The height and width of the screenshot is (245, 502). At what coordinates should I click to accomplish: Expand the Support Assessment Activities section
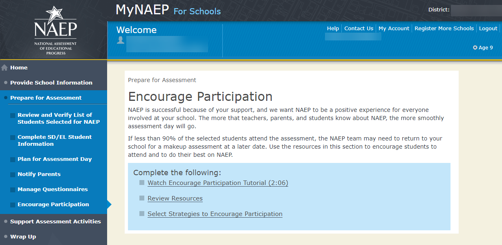[55, 221]
